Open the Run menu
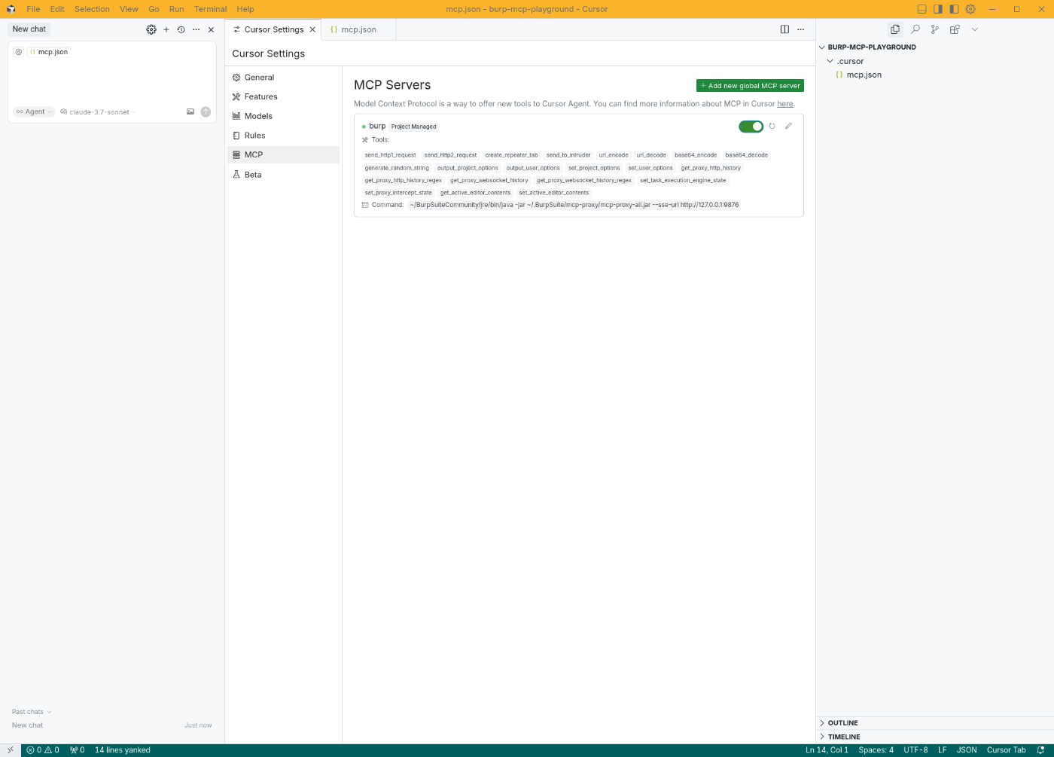Screen dimensions: 1054x757 (176, 9)
